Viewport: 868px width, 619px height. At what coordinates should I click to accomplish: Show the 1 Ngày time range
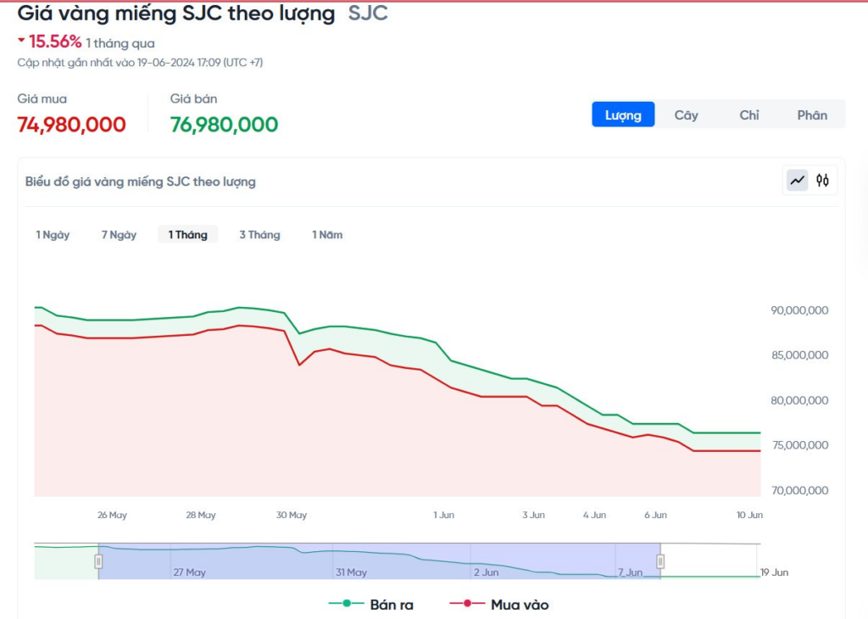(53, 235)
